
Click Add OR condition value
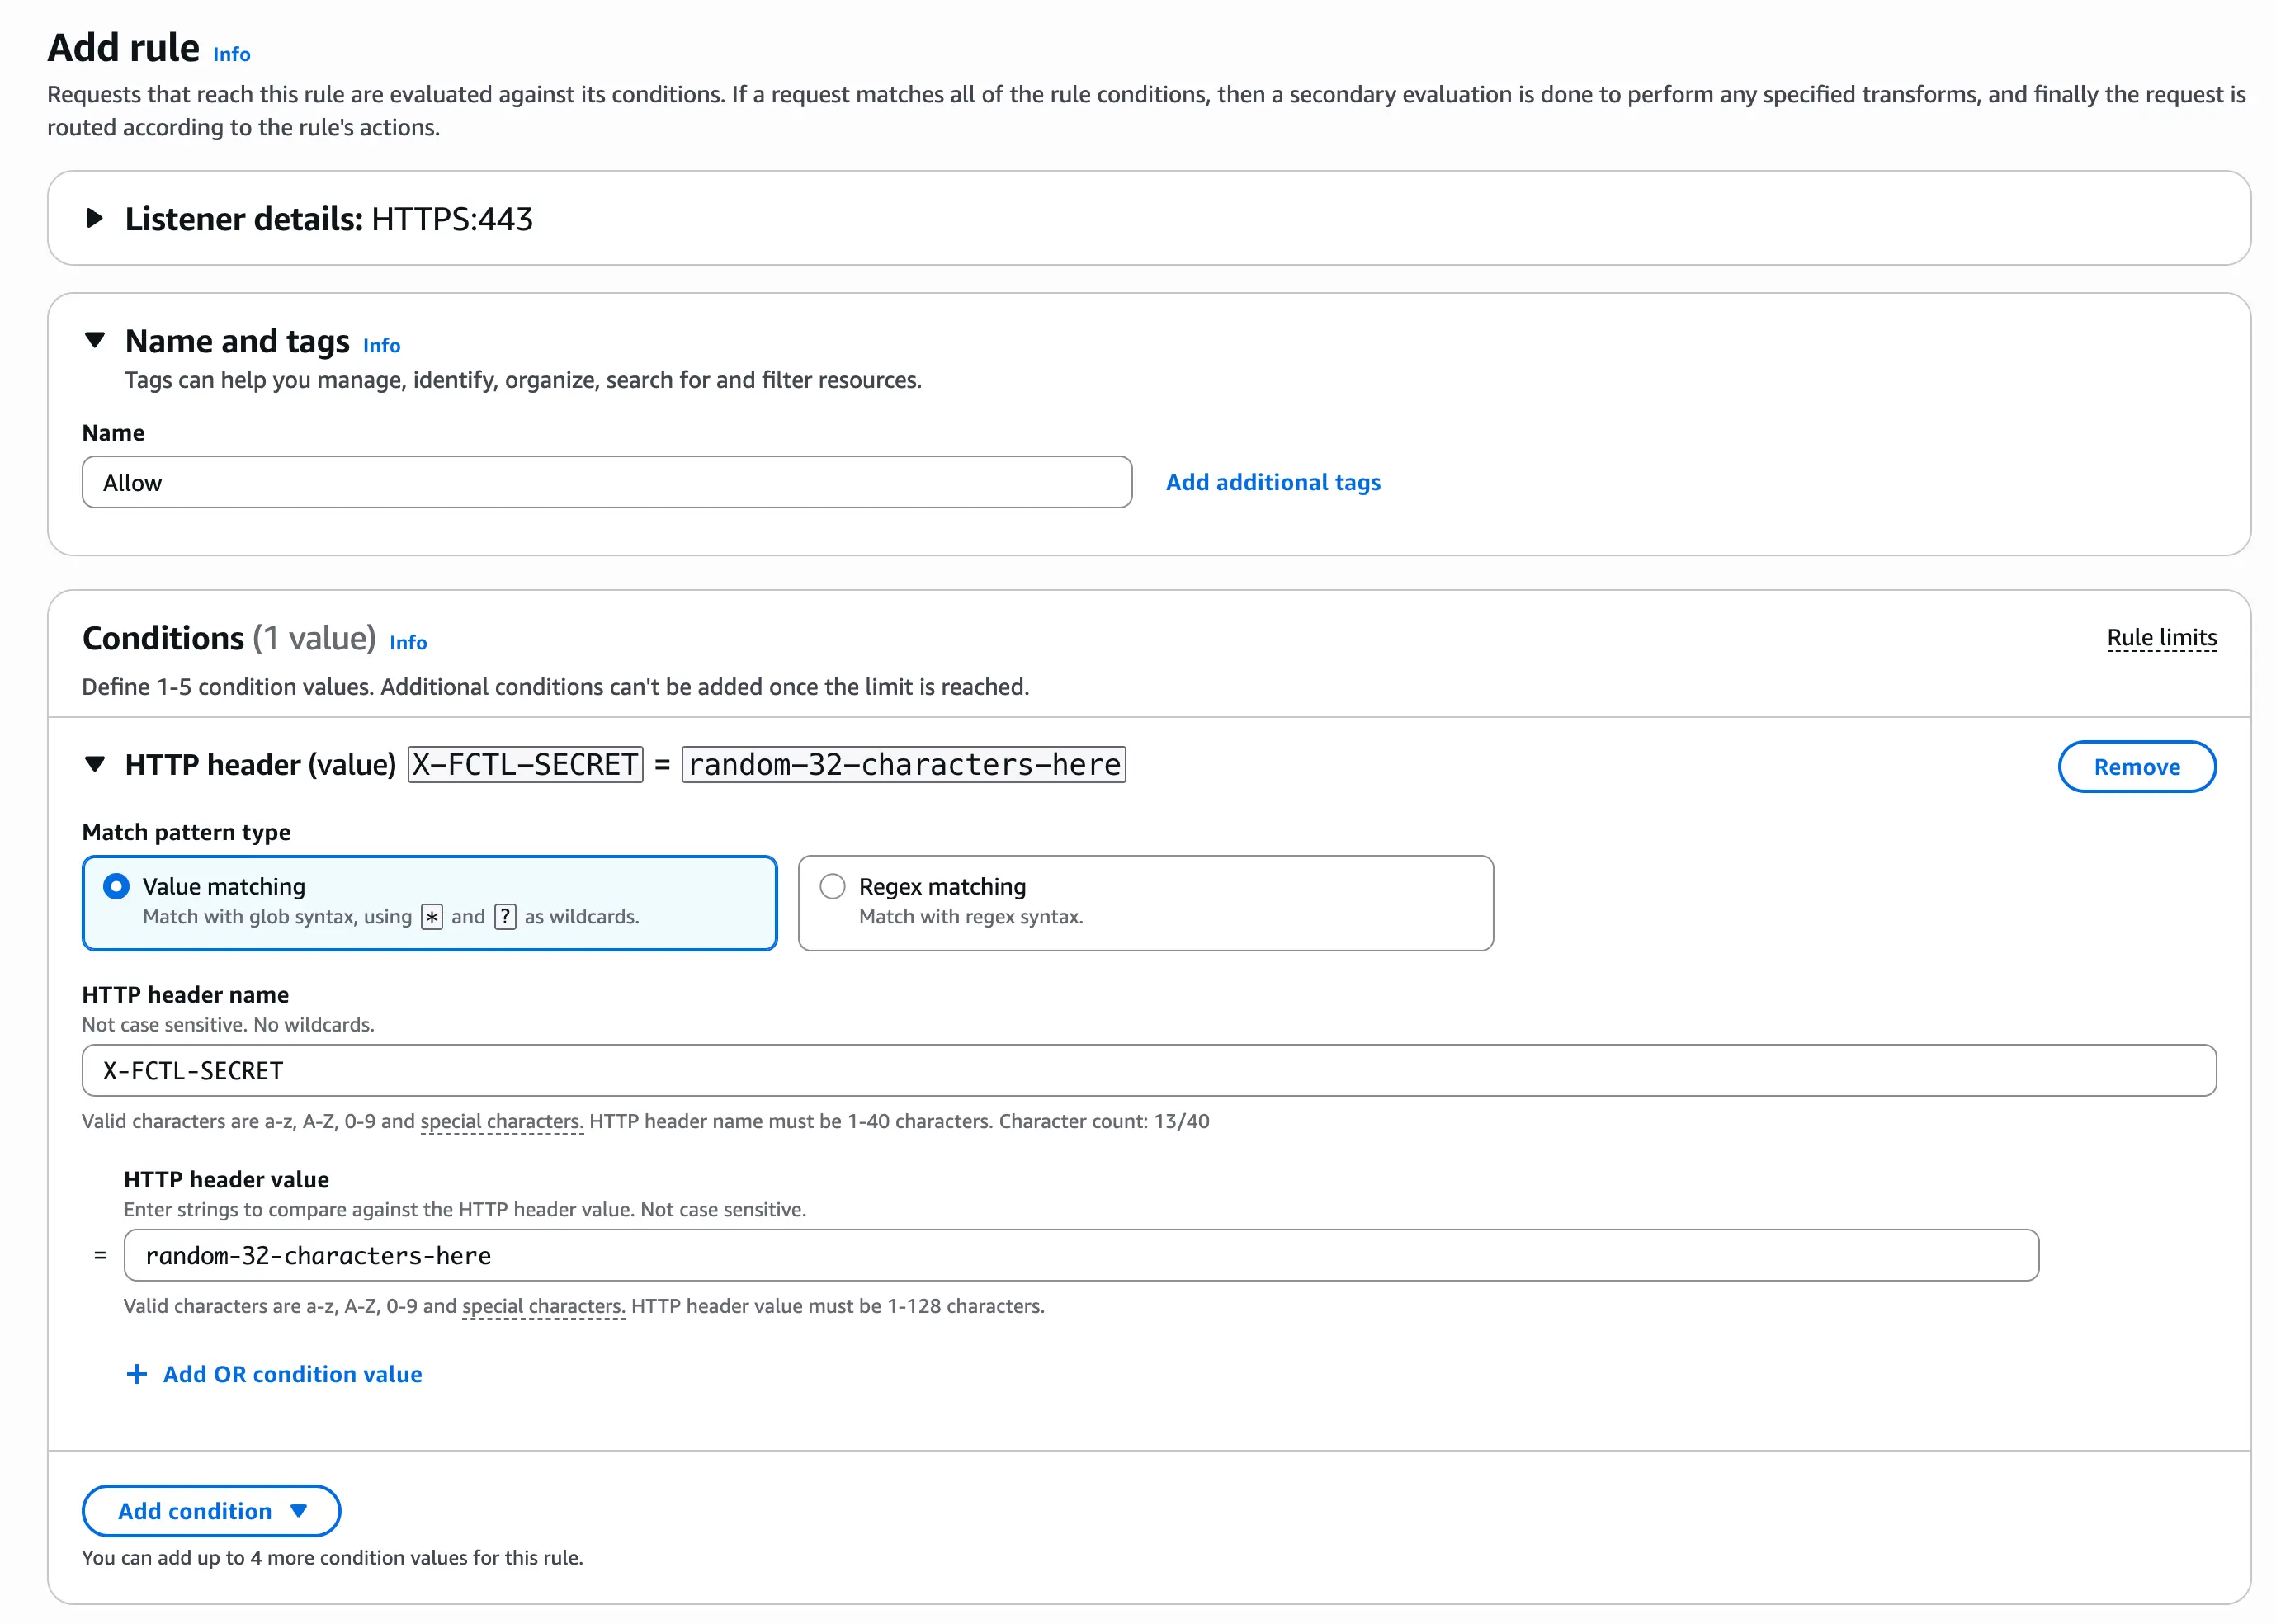pos(292,1373)
